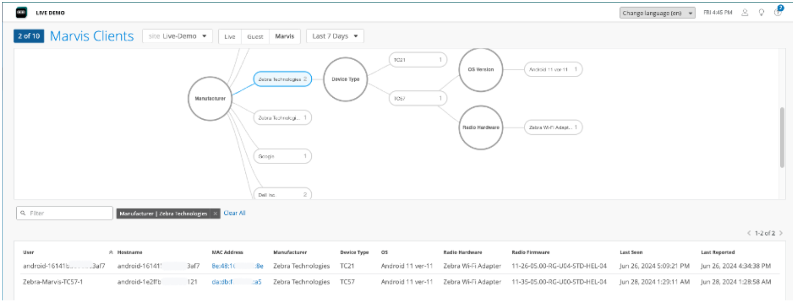This screenshot has width=795, height=303.
Task: Click the Filter text input field
Action: (69, 213)
